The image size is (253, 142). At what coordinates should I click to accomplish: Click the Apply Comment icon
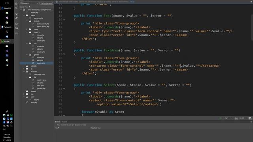(x=17, y=24)
